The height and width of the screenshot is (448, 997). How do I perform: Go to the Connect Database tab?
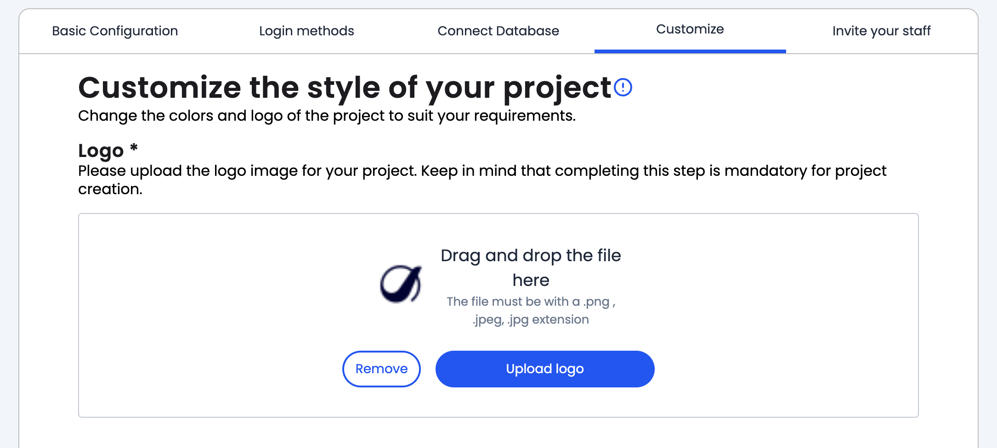point(498,31)
